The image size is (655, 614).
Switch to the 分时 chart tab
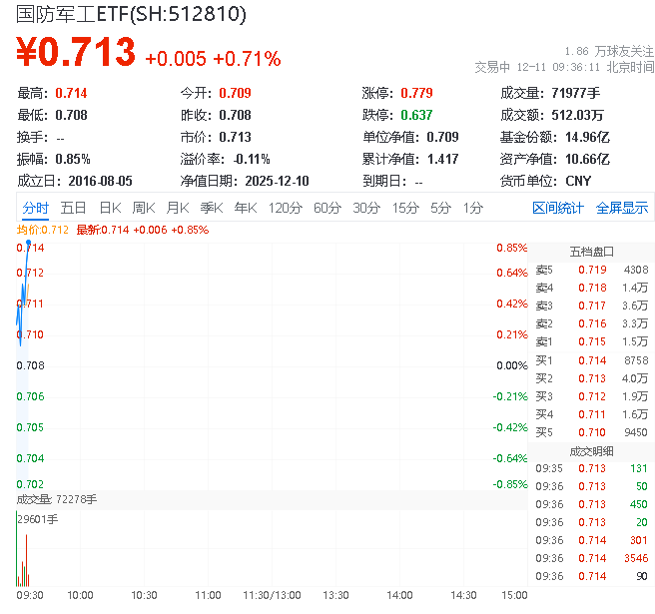point(35,208)
